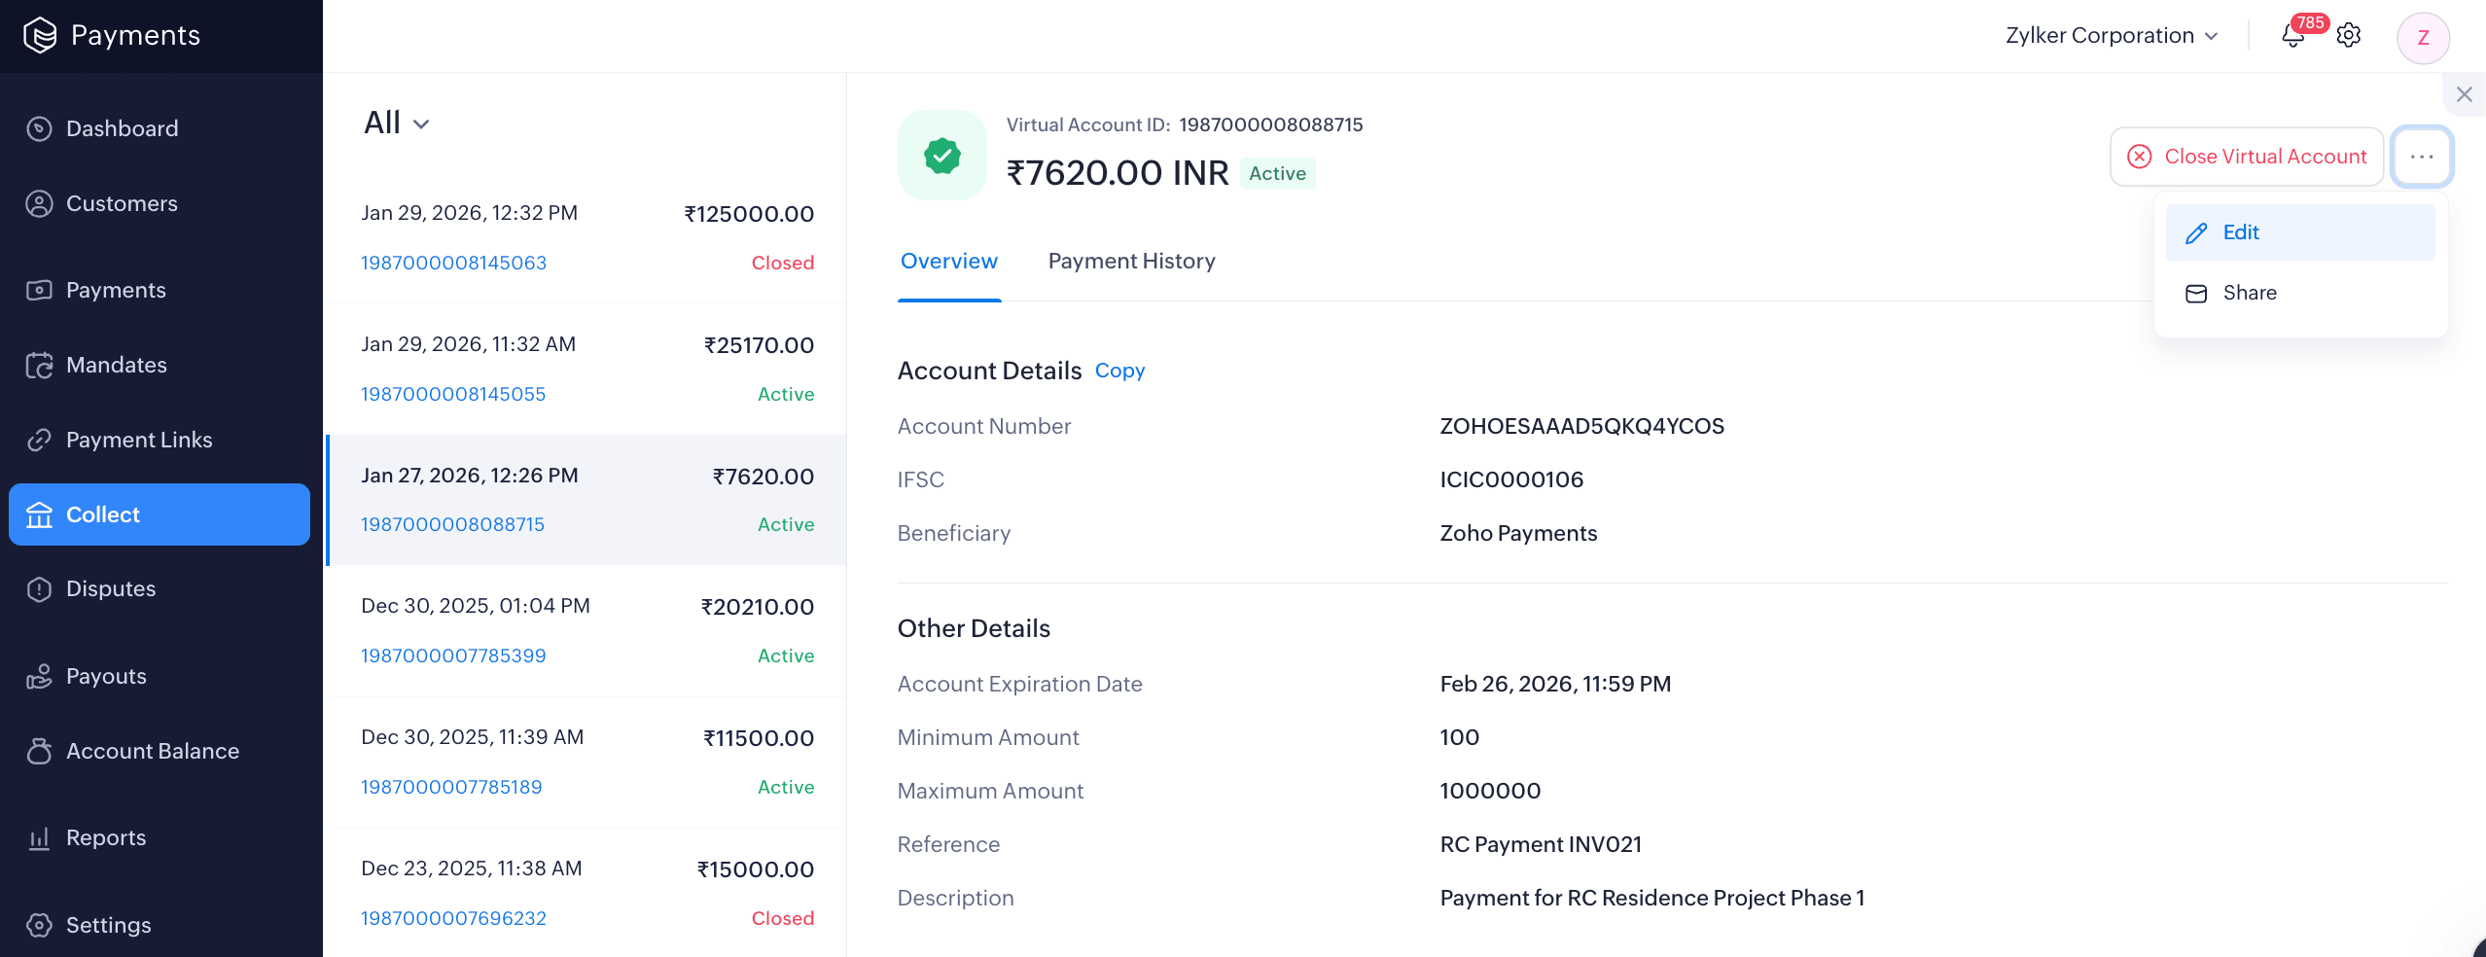Screen dimensions: 2486x957
Task: Close the details panel with X
Action: 2464,94
